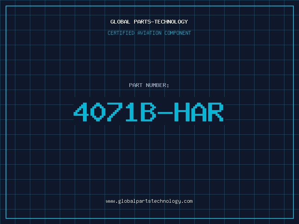The height and width of the screenshot is (224, 299).
Task: Click the GLOBAL PARTS-TECHNOLOGY heading
Action: (x=149, y=22)
